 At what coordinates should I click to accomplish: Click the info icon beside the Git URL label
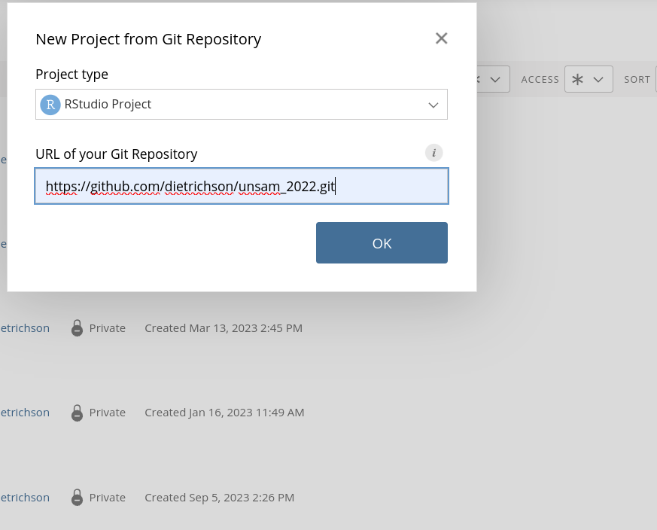(x=433, y=153)
